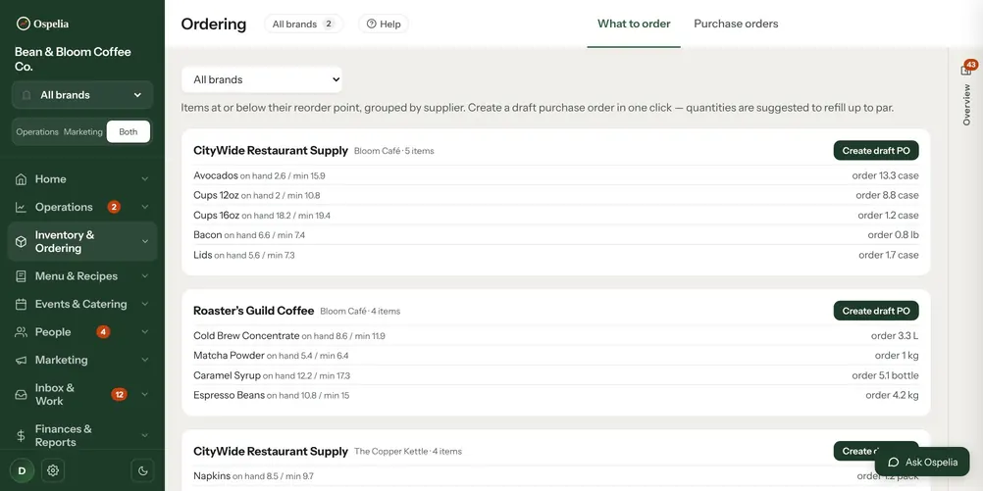Toggle dark mode with moon icon

tap(143, 470)
